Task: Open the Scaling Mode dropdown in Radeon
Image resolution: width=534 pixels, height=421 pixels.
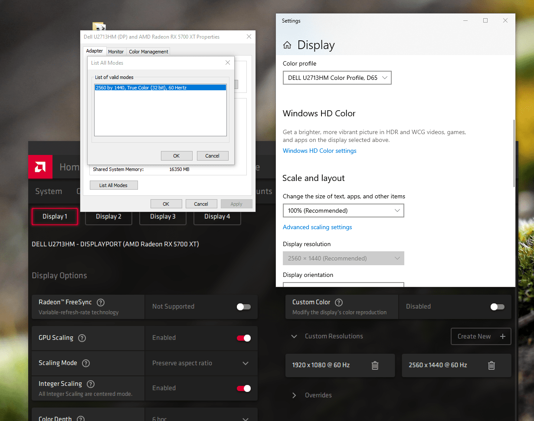Action: pyautogui.click(x=201, y=363)
